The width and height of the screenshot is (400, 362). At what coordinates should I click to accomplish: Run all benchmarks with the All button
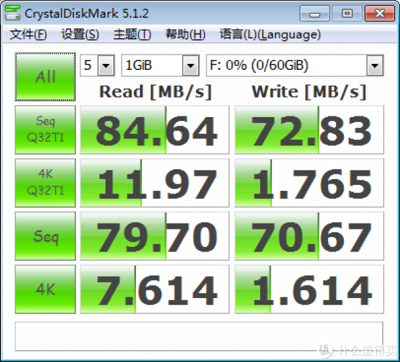point(45,77)
